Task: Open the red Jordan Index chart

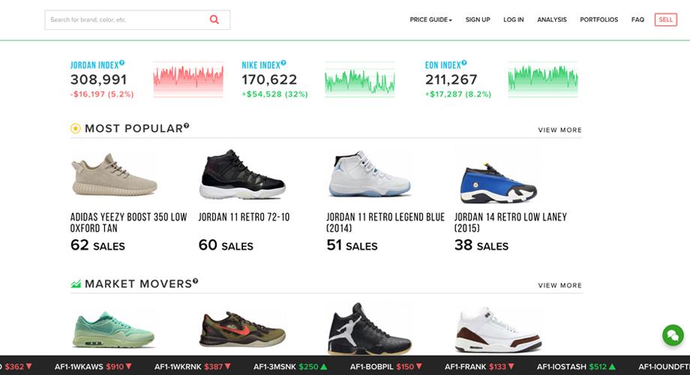Action: pyautogui.click(x=188, y=79)
